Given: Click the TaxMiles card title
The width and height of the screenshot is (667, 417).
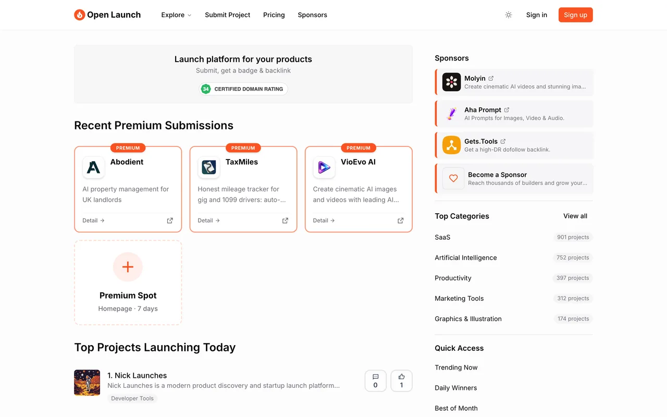Looking at the screenshot, I should pos(242,162).
